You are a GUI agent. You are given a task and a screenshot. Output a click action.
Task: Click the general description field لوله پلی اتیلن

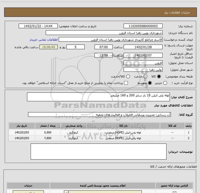[98, 97]
